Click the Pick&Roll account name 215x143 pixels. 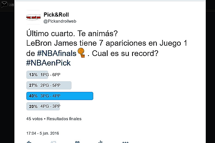56,15
